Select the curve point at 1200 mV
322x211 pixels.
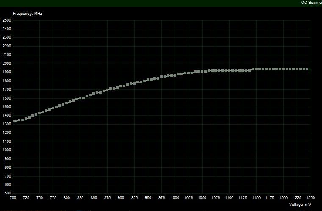click(283, 69)
